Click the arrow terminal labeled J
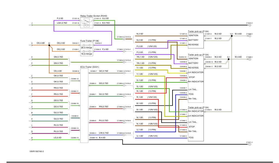This screenshot has height=163, width=279. point(31,25)
